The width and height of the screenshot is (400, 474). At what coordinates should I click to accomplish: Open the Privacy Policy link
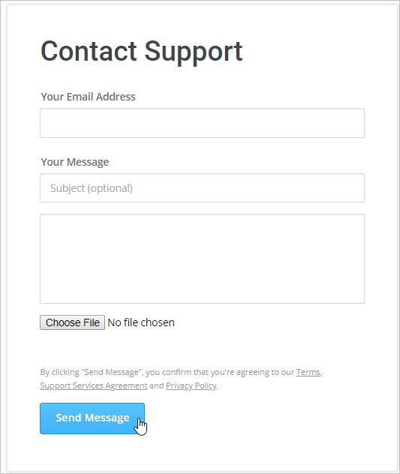point(191,385)
